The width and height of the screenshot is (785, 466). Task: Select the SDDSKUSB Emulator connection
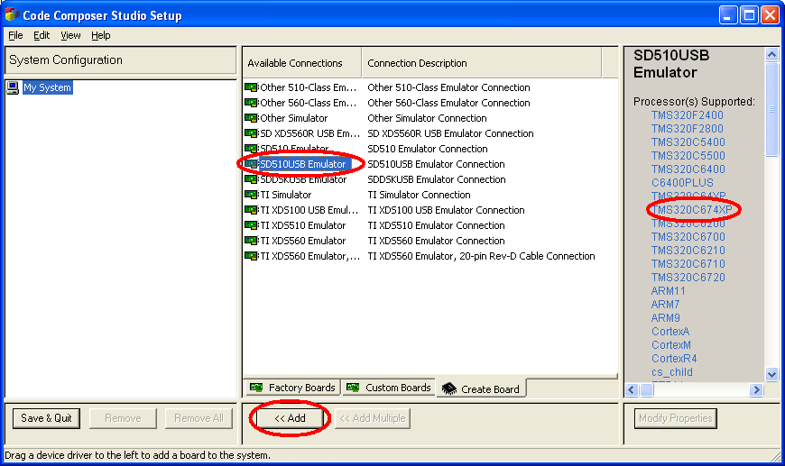click(x=303, y=179)
